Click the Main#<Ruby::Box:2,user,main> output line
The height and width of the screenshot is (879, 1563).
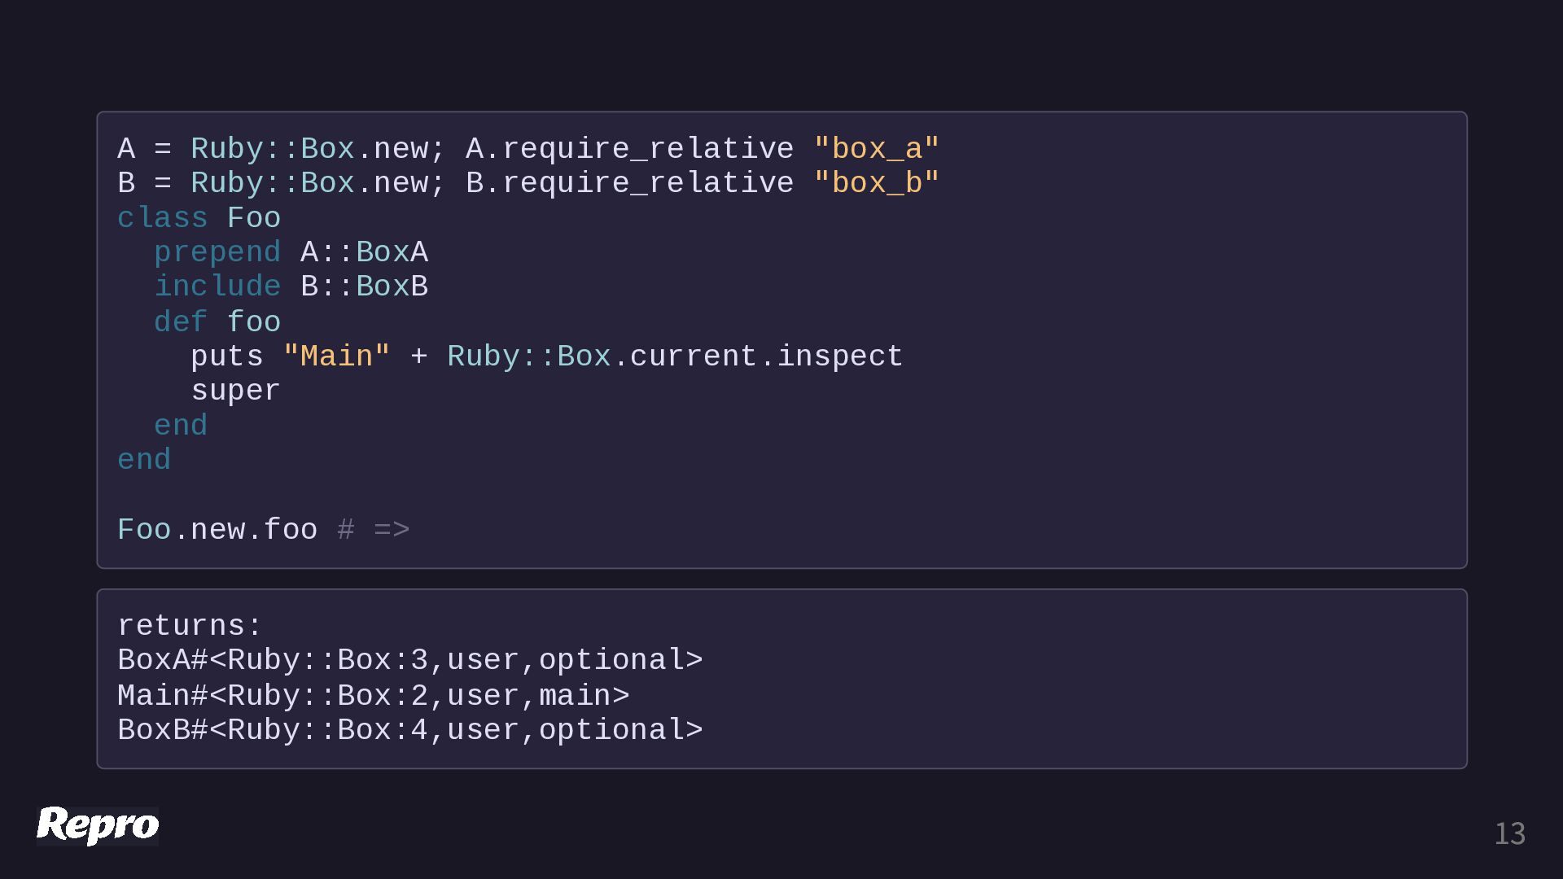point(373,696)
